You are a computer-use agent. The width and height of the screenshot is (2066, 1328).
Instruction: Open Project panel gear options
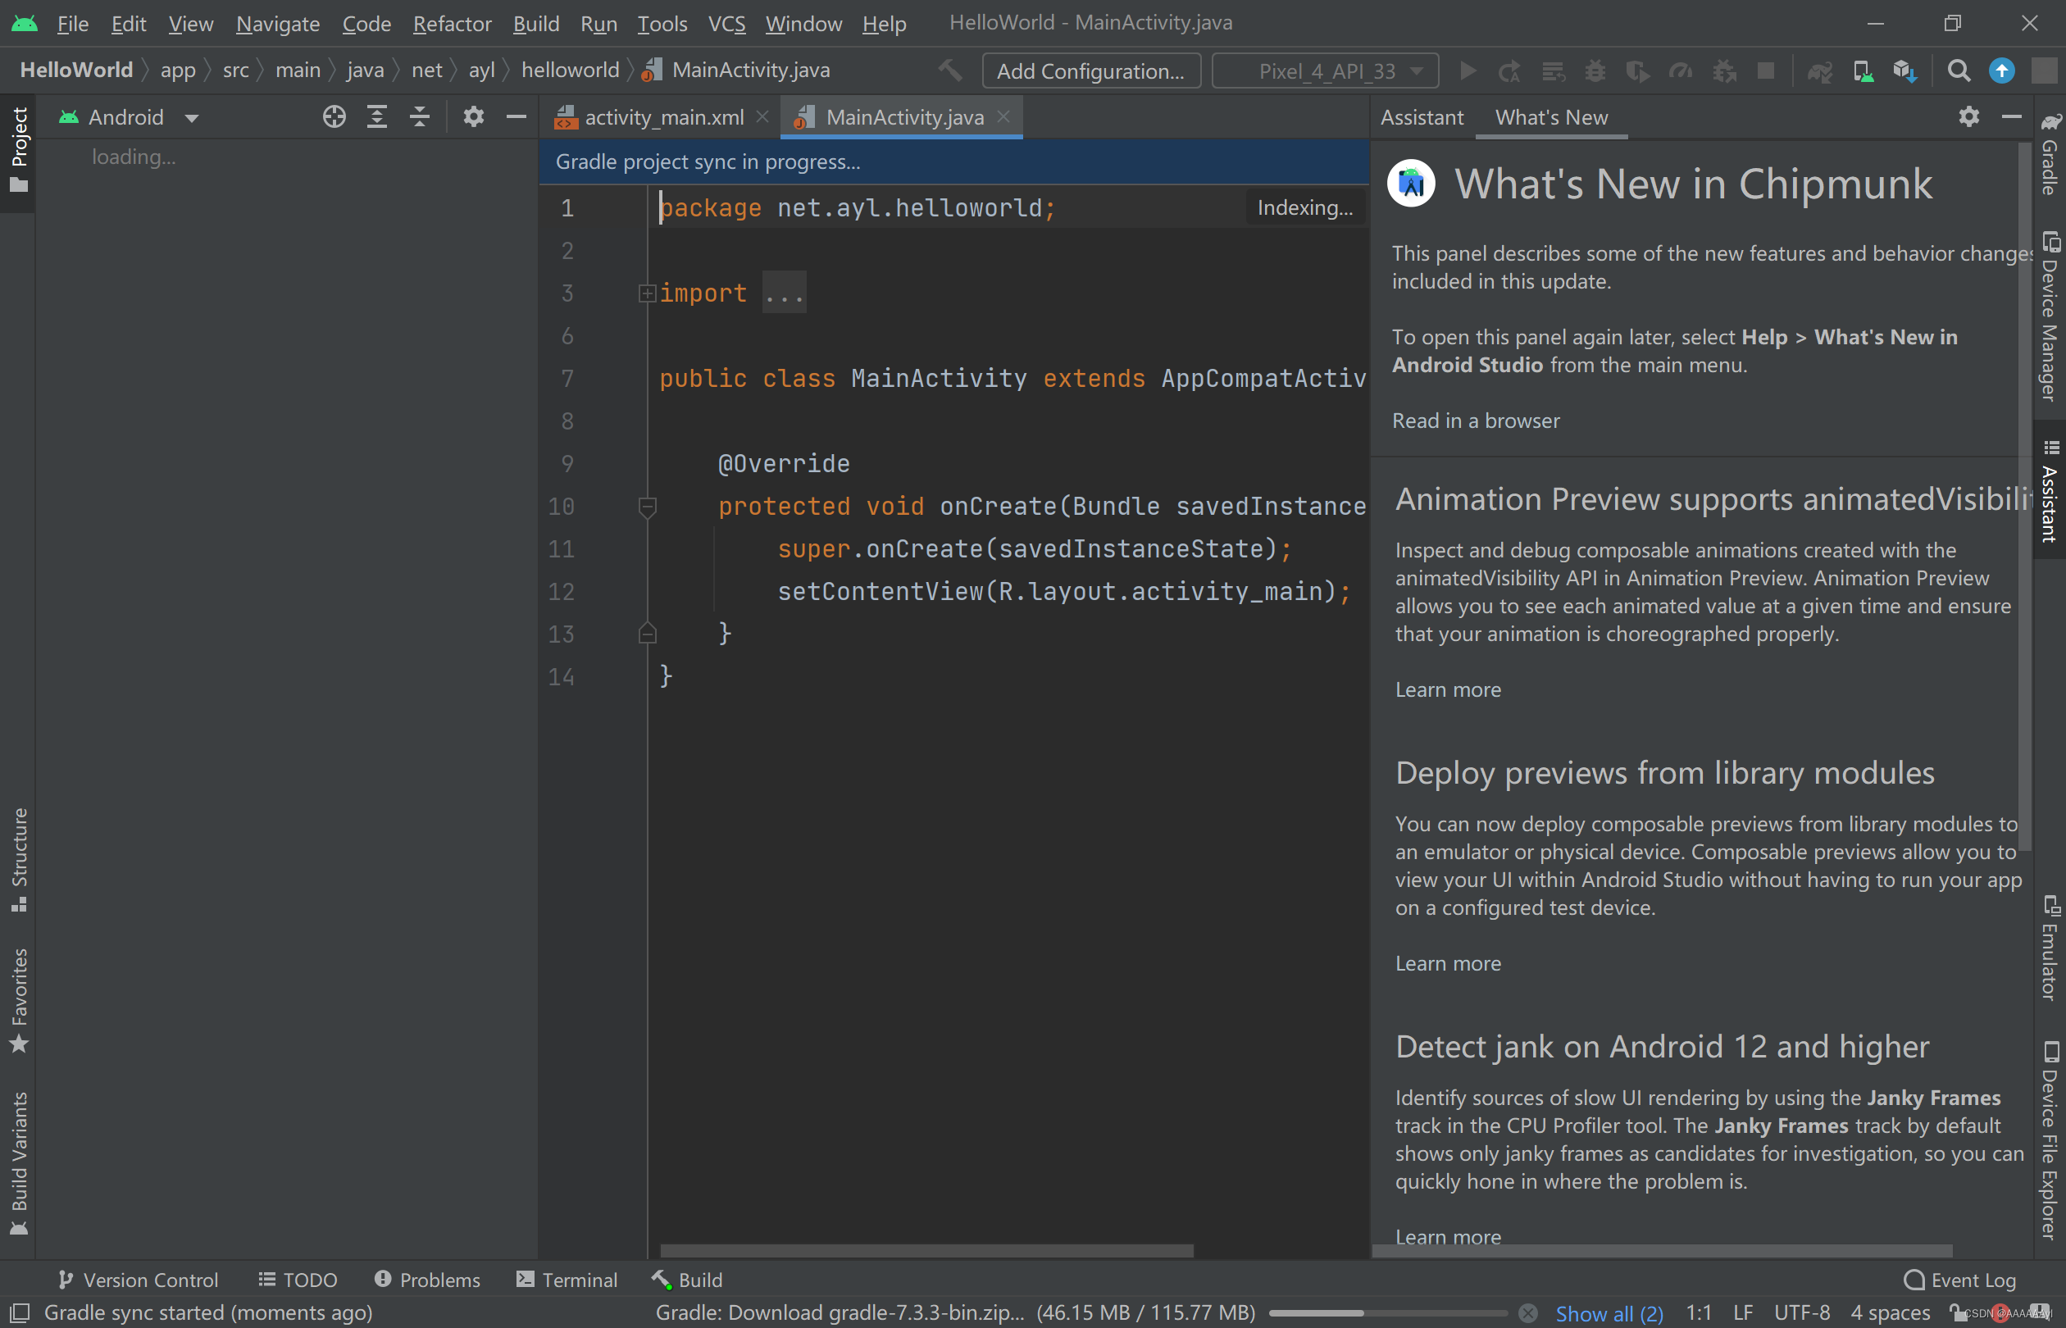pyautogui.click(x=473, y=116)
